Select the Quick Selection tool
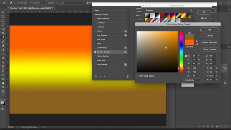 (3, 29)
